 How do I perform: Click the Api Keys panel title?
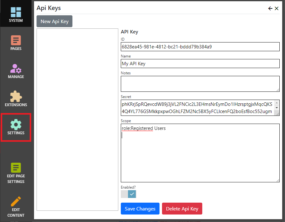tap(49, 8)
